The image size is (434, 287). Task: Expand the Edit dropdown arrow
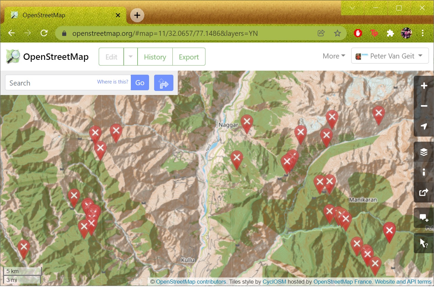point(130,57)
